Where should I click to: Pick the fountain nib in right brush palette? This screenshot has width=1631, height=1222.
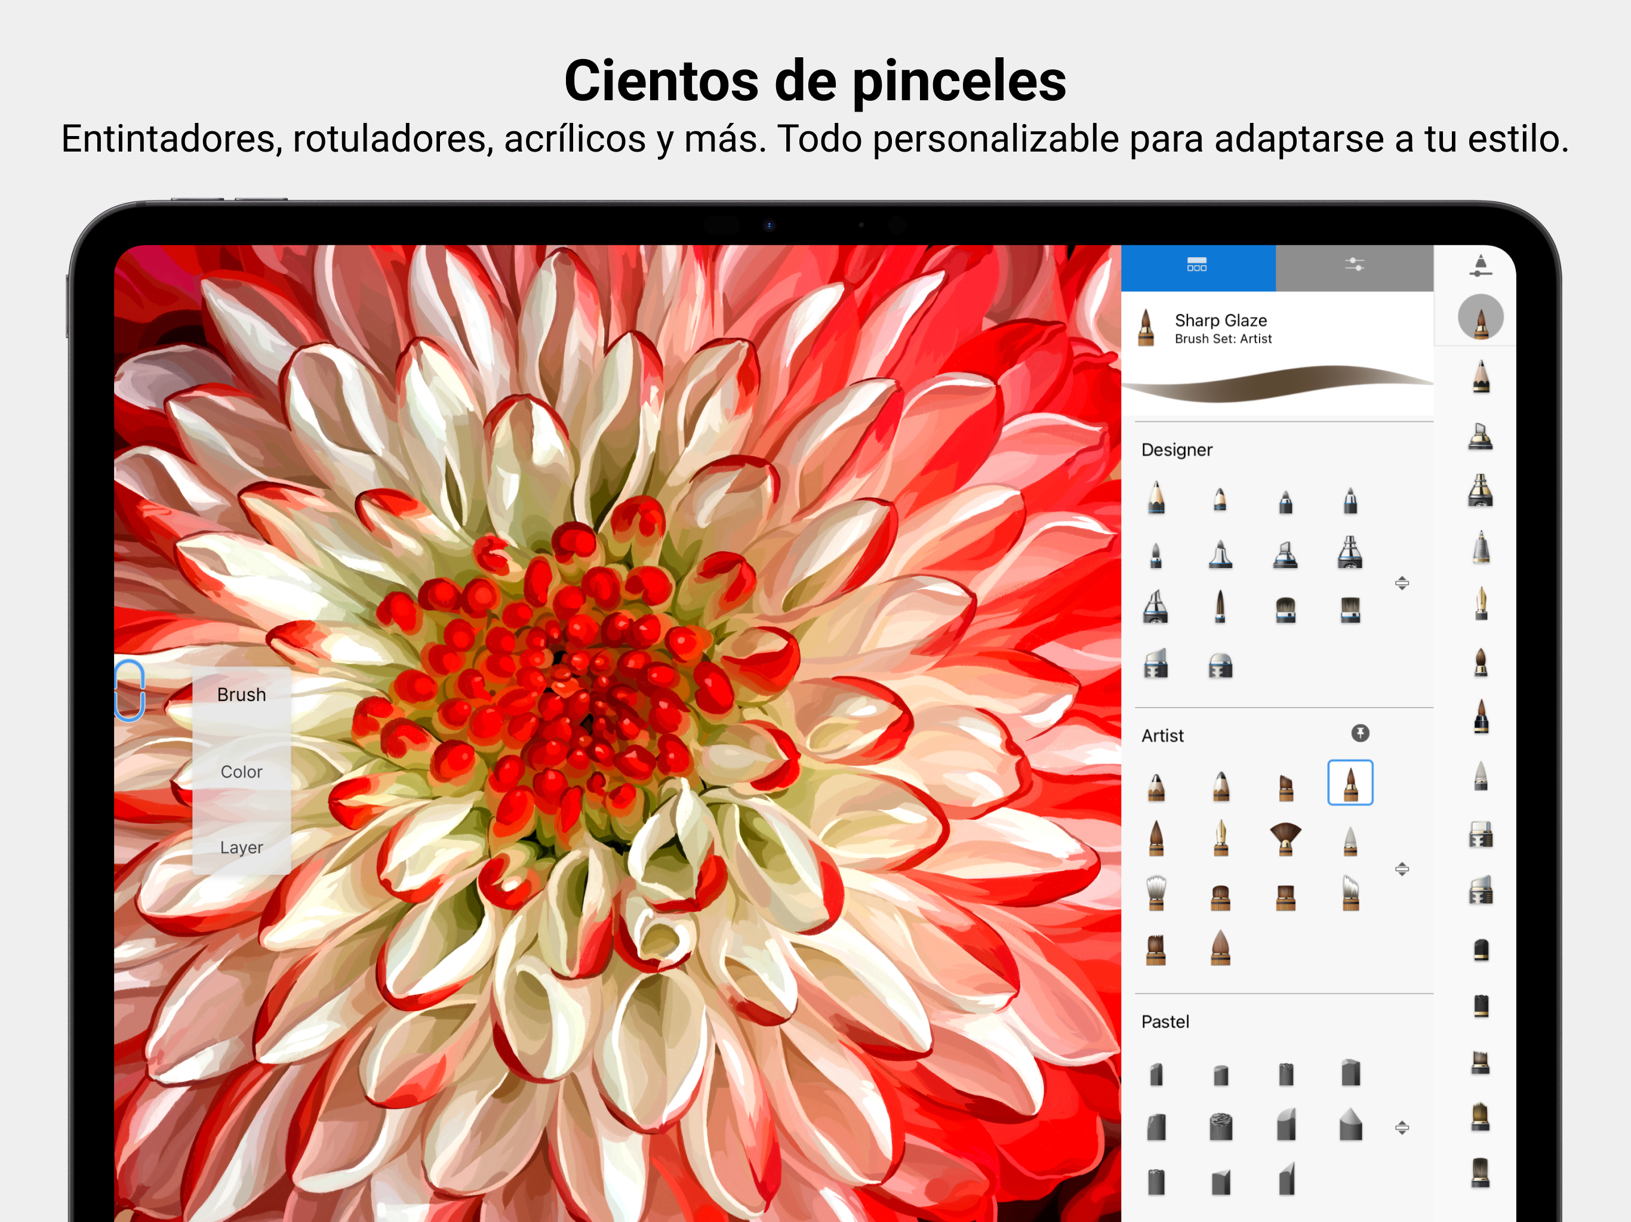(x=1481, y=604)
